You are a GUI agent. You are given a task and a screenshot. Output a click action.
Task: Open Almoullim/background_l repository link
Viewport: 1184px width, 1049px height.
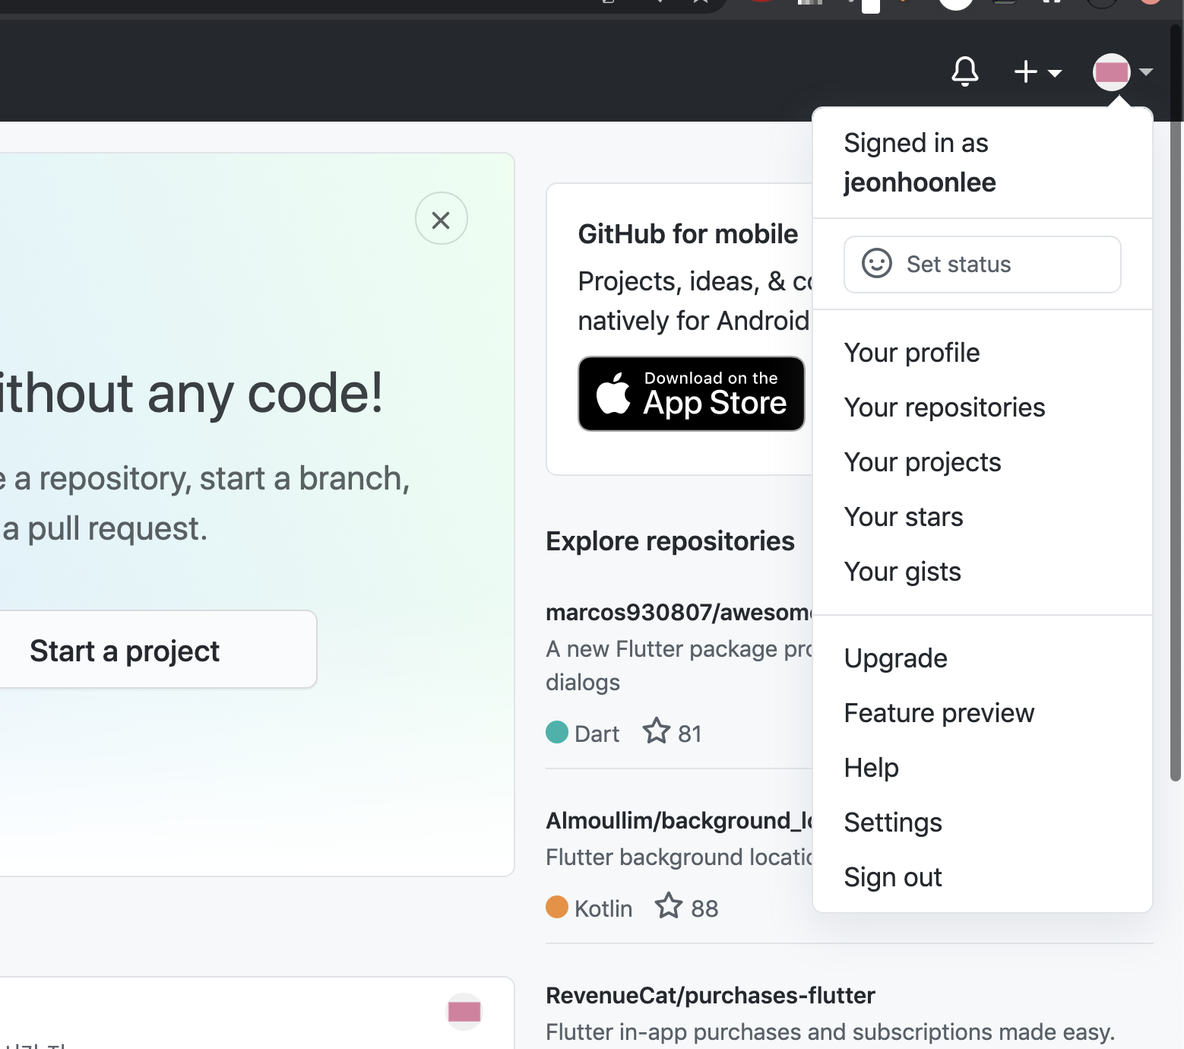(679, 820)
